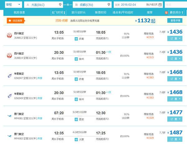Click 查看详情 button for nearby recommendation
This screenshot has height=144, width=187.
click(x=175, y=21)
